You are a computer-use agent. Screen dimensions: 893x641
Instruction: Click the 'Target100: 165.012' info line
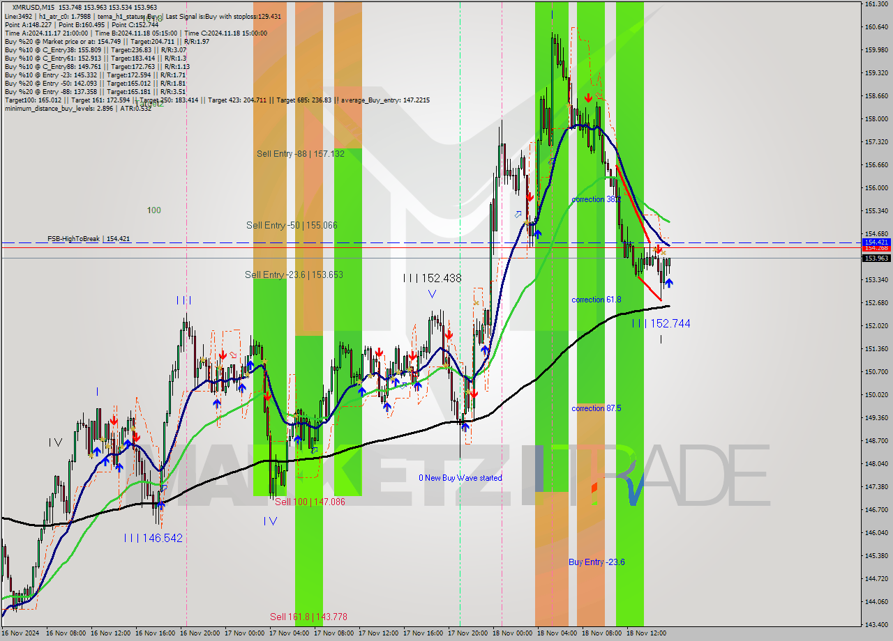click(217, 100)
